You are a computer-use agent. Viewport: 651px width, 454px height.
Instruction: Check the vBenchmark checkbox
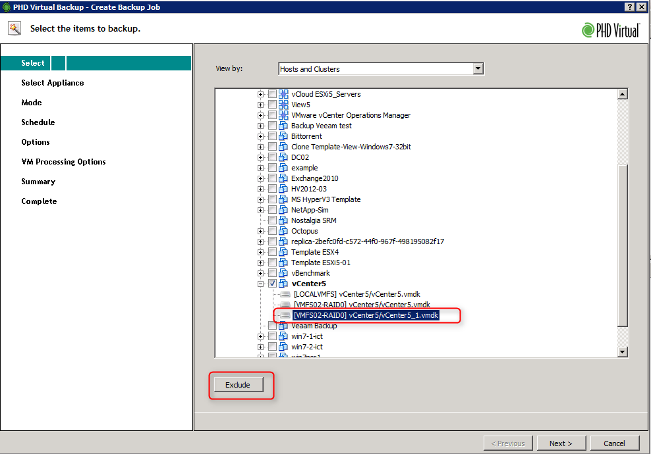(272, 273)
